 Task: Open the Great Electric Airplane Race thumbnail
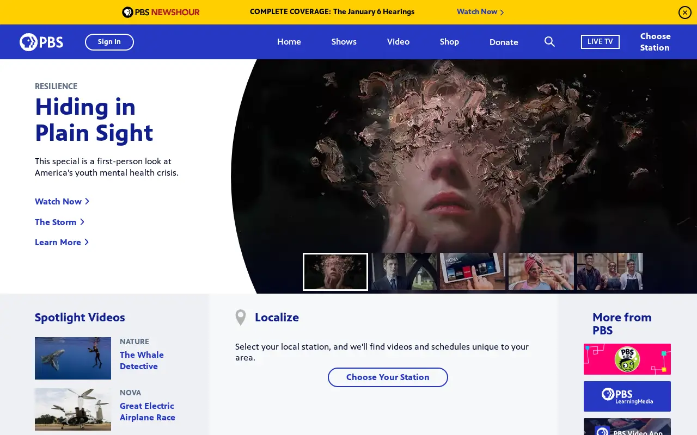click(x=73, y=409)
